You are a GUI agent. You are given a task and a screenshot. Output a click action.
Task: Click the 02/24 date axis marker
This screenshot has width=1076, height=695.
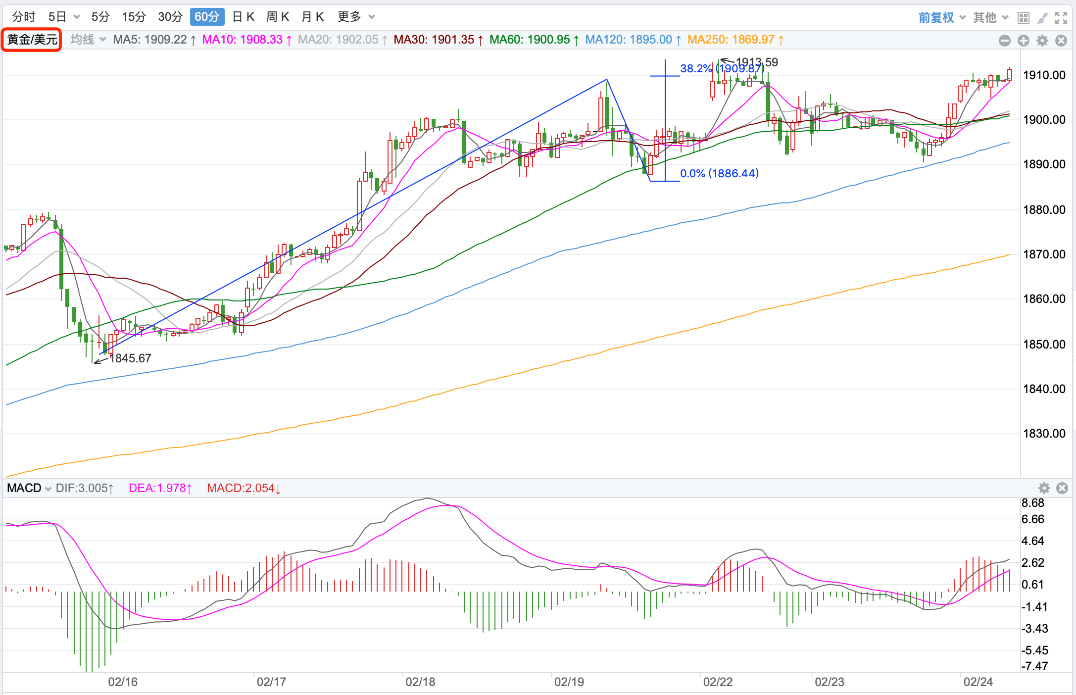(978, 682)
